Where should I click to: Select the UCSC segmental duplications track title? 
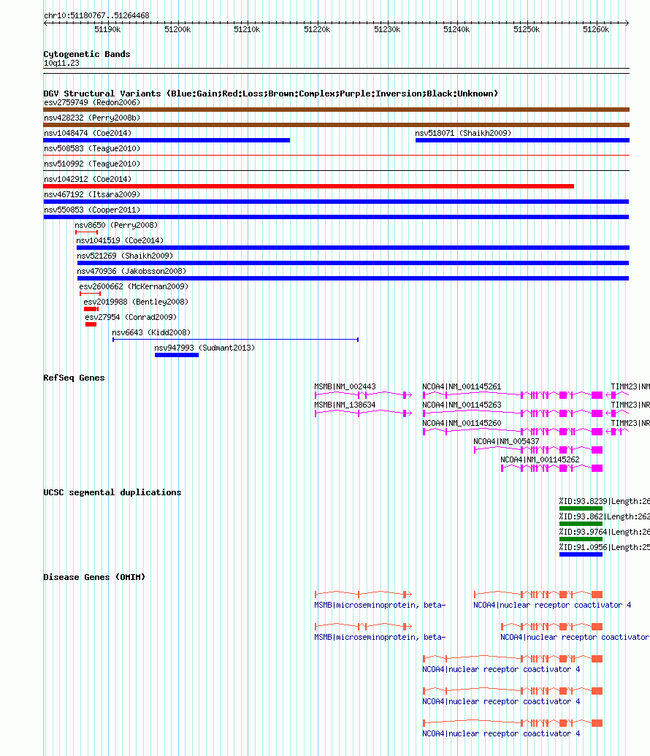(112, 492)
